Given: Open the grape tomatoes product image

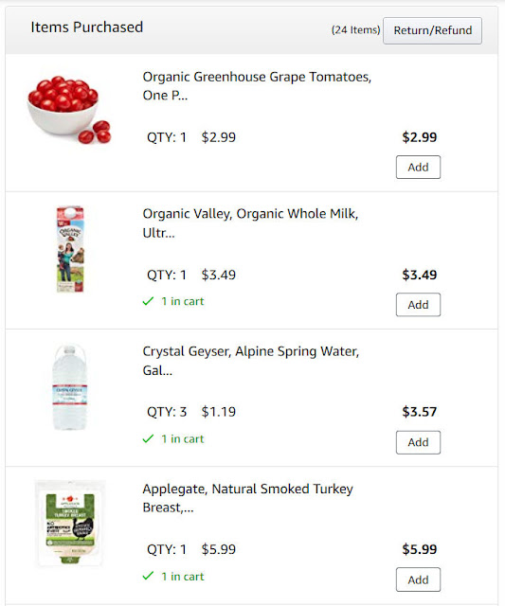Looking at the screenshot, I should click(69, 110).
